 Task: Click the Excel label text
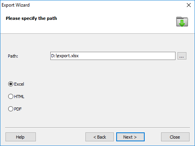(x=19, y=84)
